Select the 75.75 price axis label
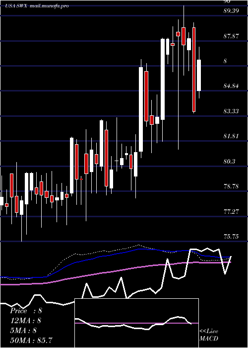The height and width of the screenshot is (348, 248). pyautogui.click(x=231, y=237)
